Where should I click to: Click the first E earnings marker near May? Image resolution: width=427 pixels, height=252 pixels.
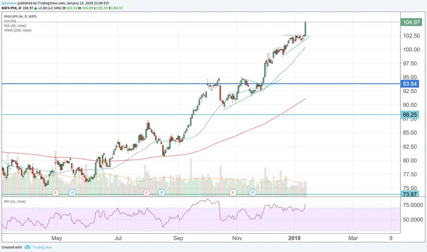(55, 192)
